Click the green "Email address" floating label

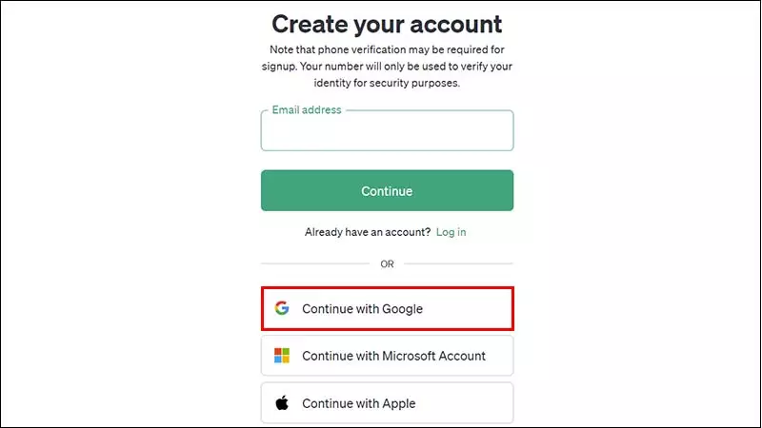pos(307,110)
